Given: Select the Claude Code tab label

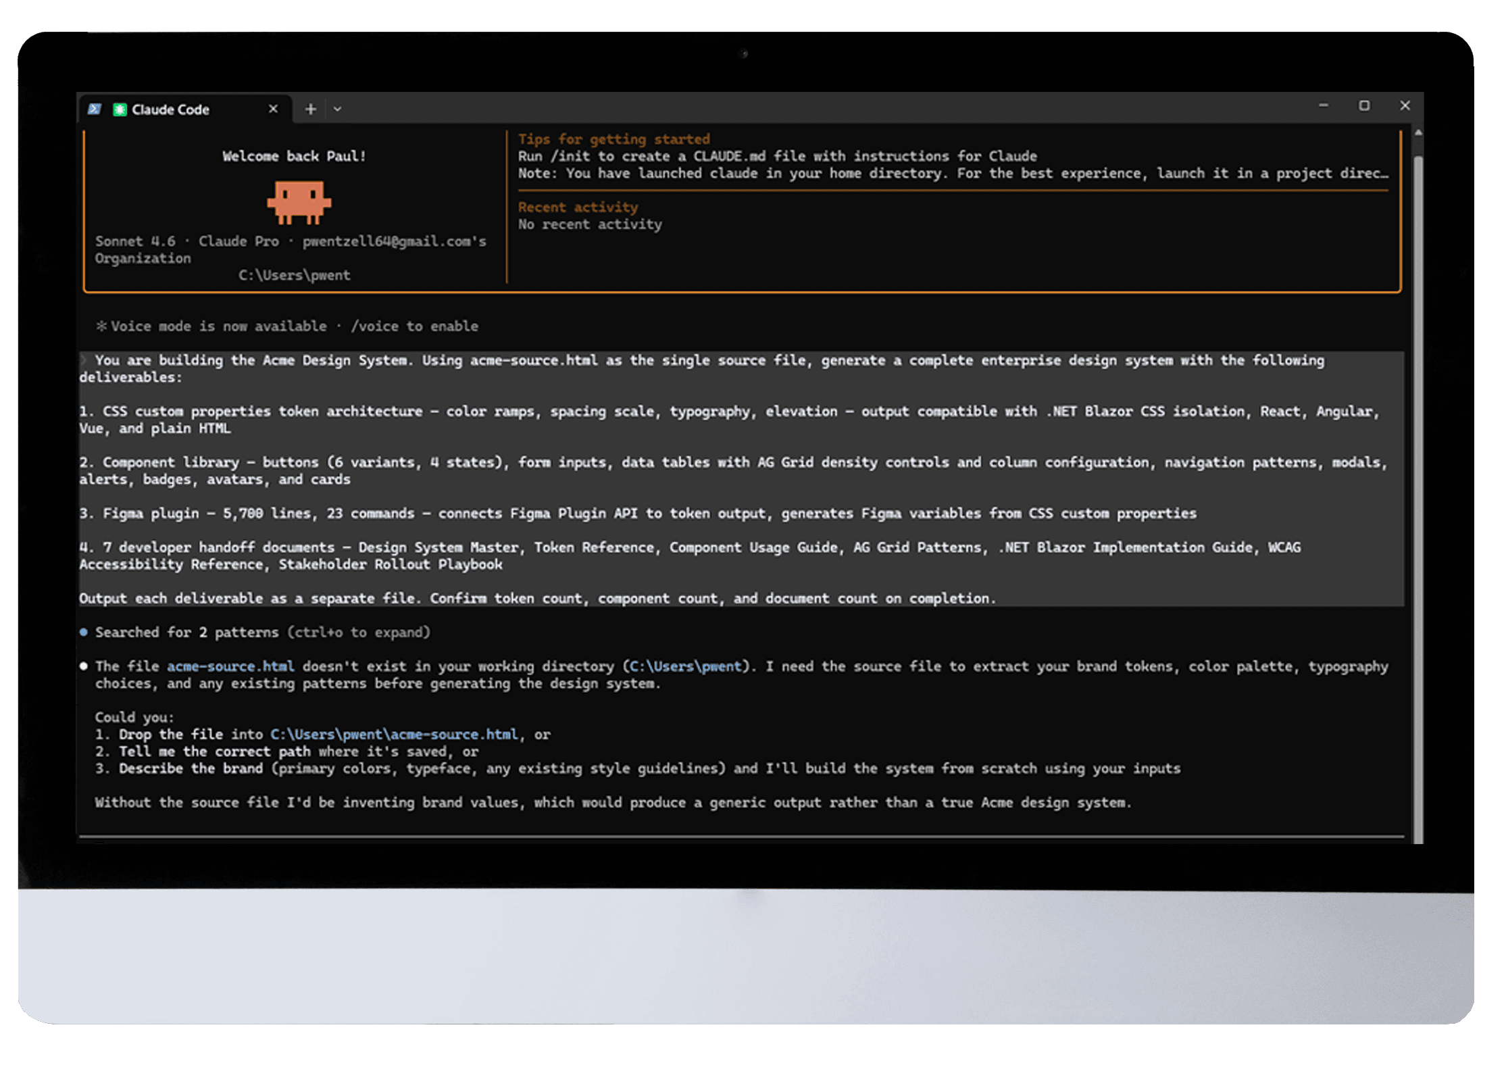Looking at the screenshot, I should click(170, 109).
